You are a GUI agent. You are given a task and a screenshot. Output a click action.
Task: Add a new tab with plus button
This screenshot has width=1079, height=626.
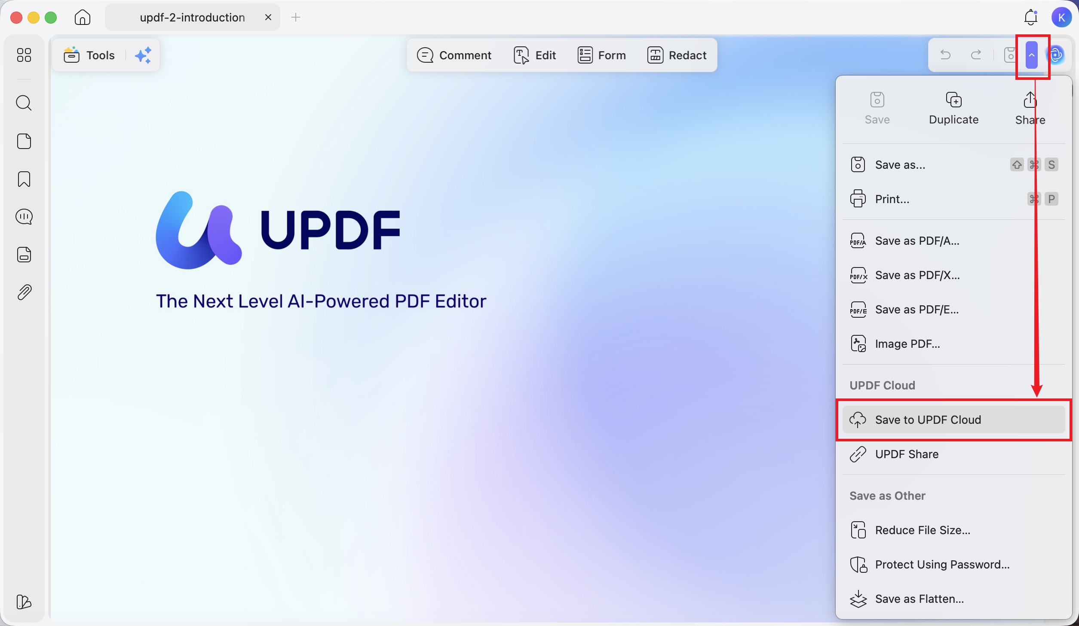[x=296, y=17]
